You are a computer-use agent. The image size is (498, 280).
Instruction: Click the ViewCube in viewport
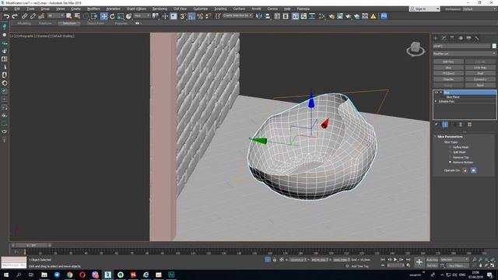point(416,49)
